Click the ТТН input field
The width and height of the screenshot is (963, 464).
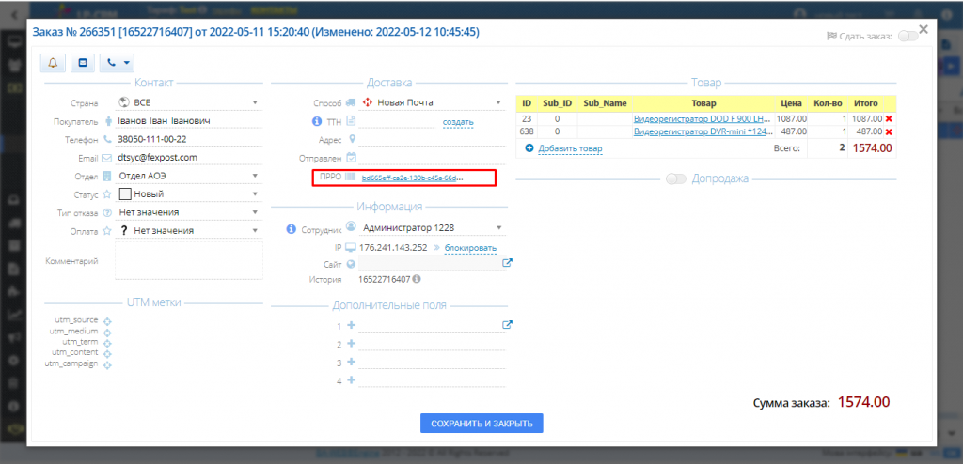[x=397, y=121]
